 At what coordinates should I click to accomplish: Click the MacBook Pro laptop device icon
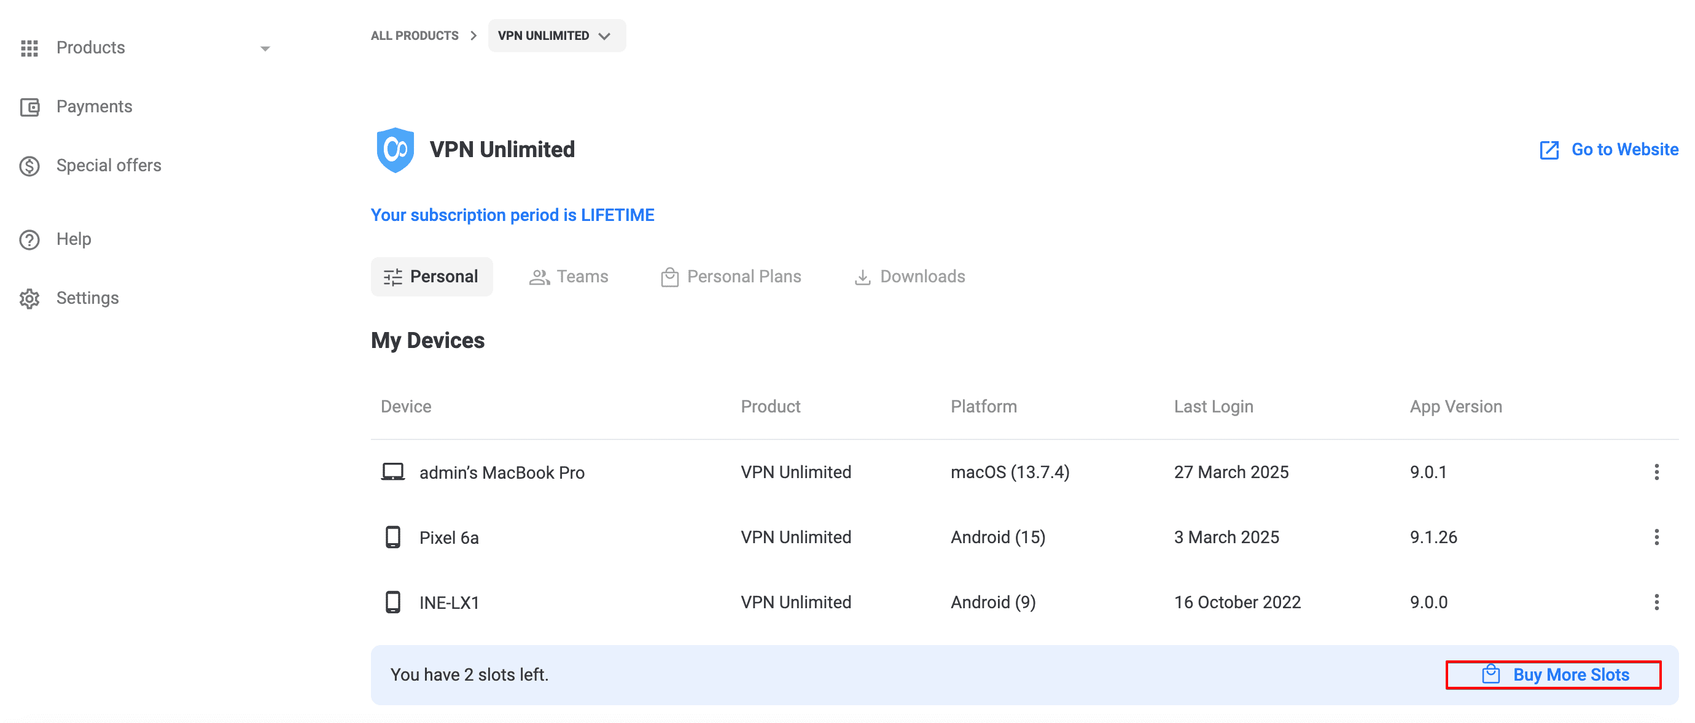(393, 472)
